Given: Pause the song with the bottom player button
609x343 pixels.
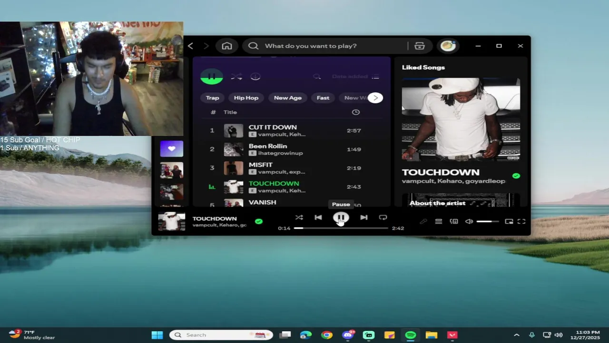Looking at the screenshot, I should pos(341,218).
